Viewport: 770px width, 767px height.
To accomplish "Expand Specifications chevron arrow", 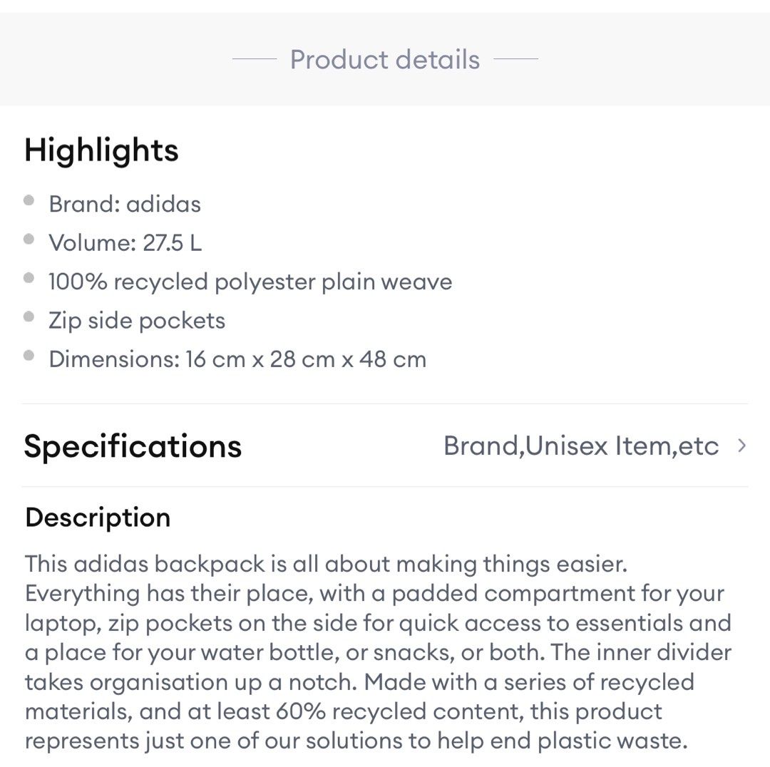I will coord(741,446).
